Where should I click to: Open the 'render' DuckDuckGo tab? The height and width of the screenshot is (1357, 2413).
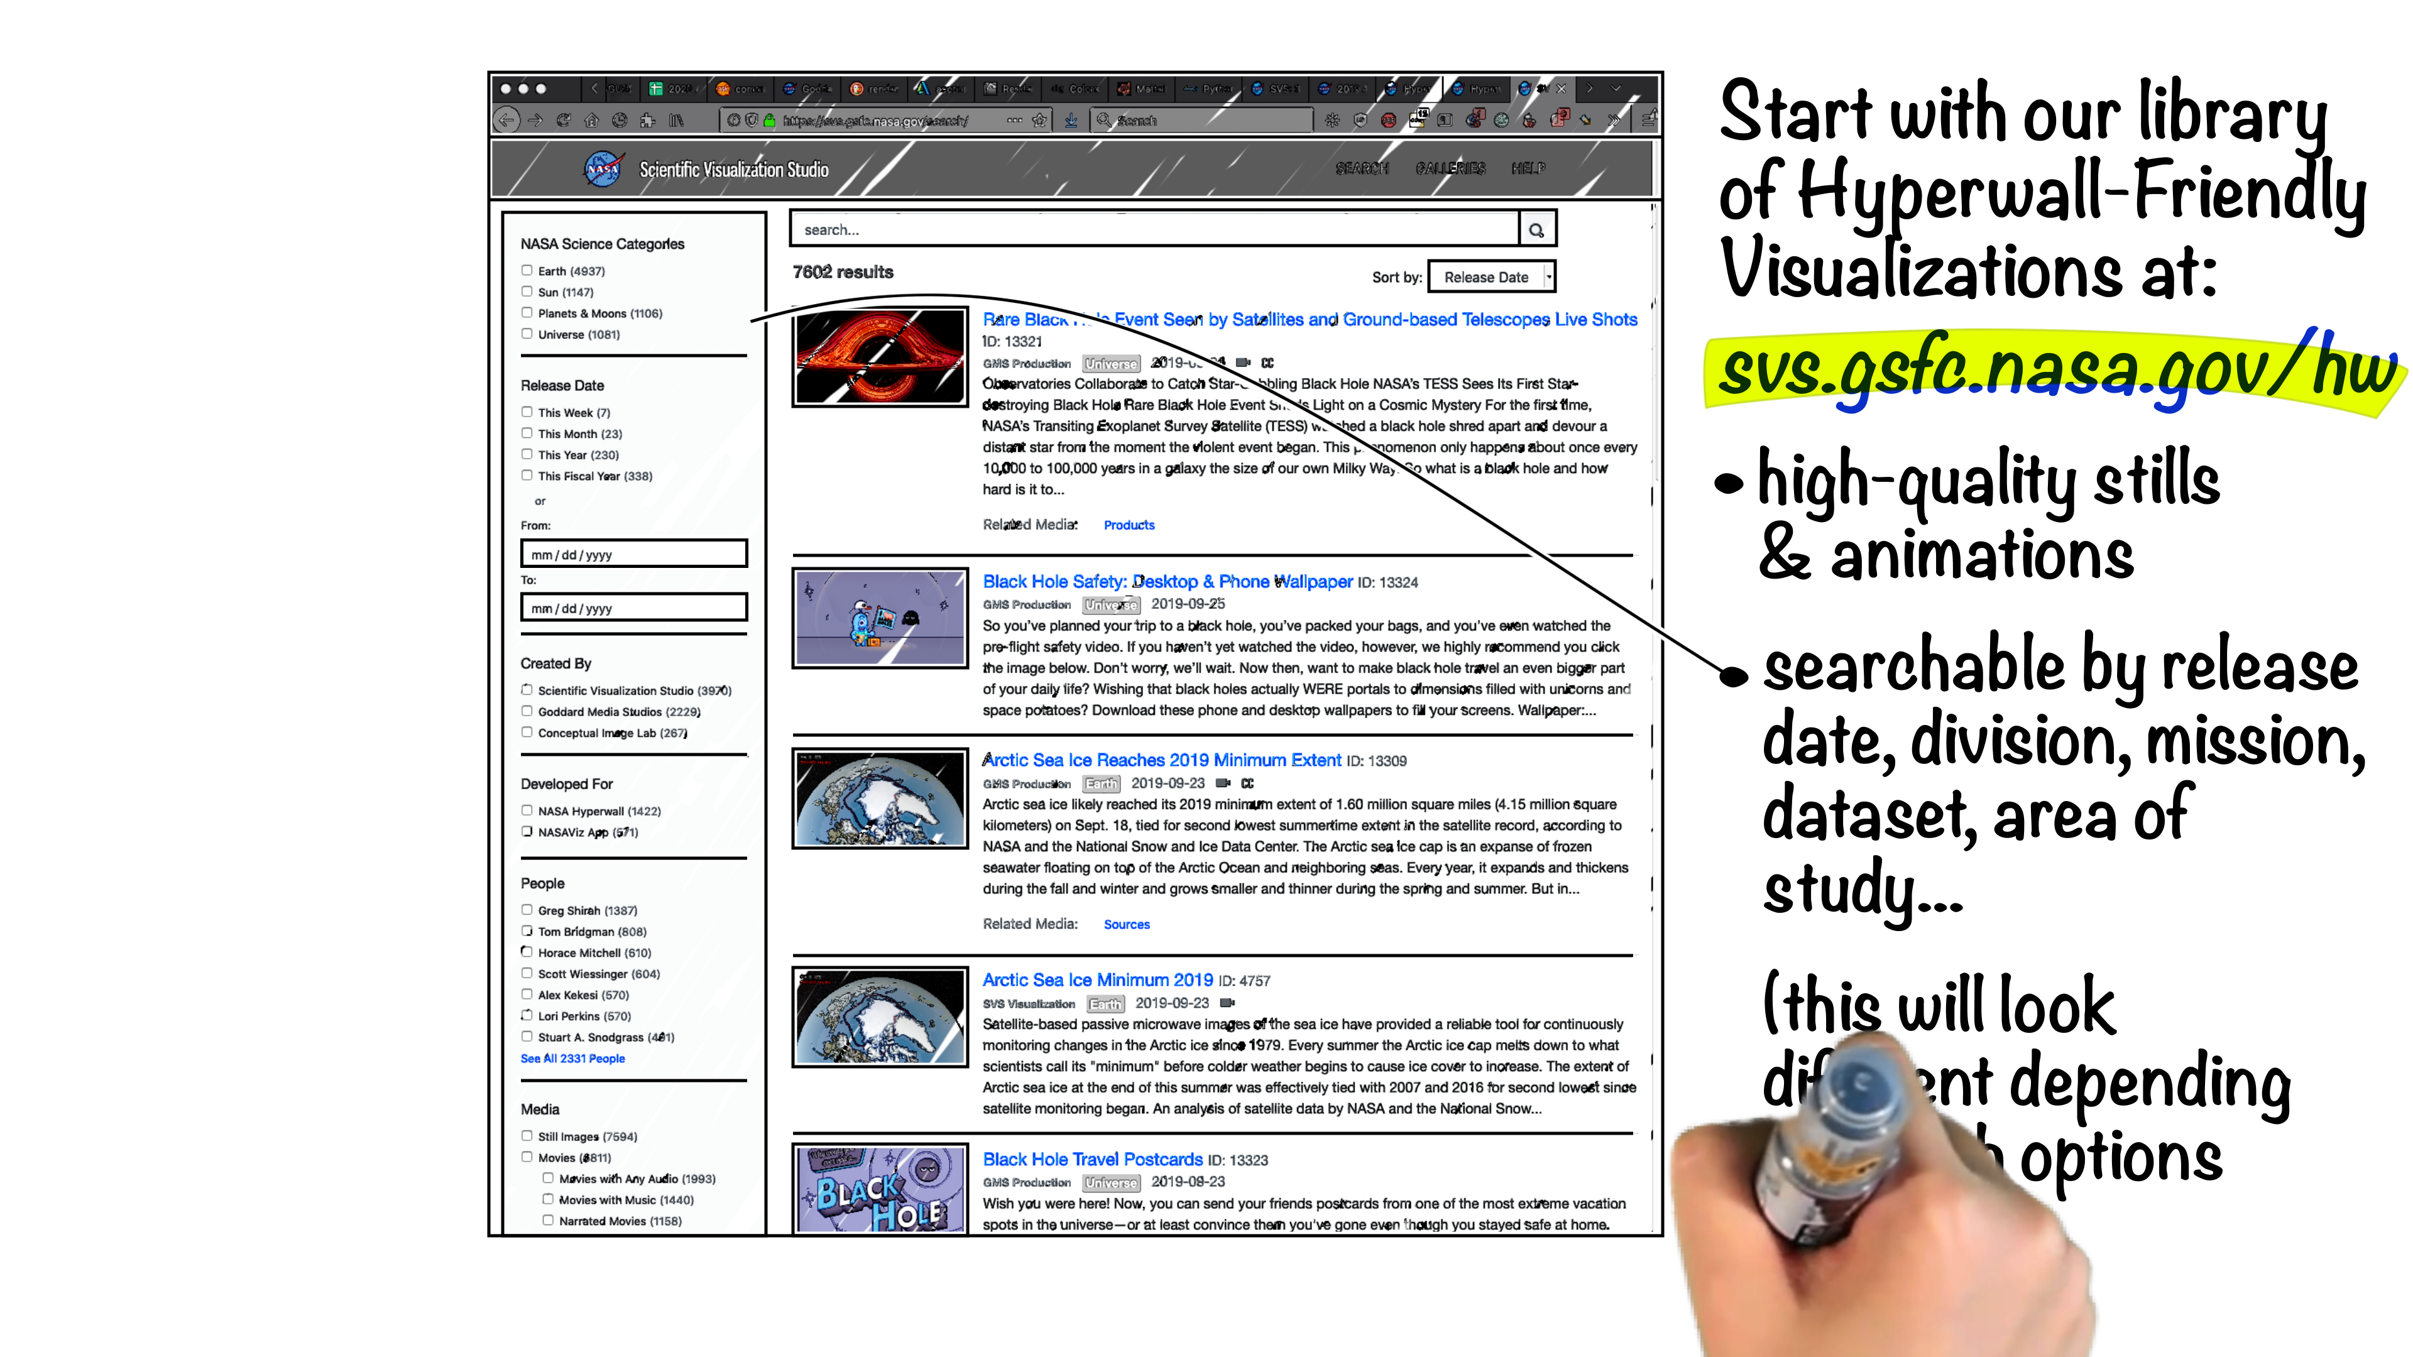874,89
